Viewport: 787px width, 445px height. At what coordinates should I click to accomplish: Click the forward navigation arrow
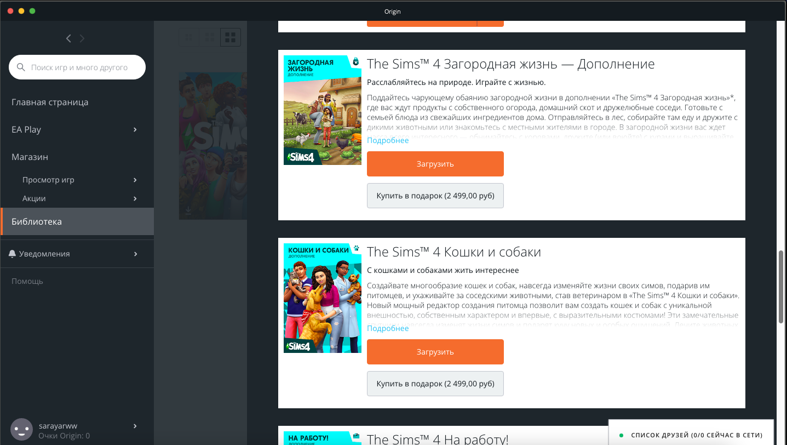tap(82, 38)
